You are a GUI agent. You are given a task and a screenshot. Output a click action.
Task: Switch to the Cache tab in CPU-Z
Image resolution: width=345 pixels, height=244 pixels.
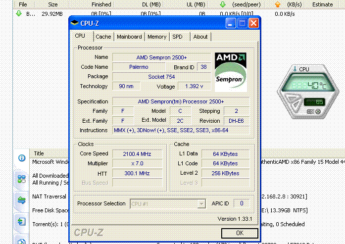tap(103, 37)
